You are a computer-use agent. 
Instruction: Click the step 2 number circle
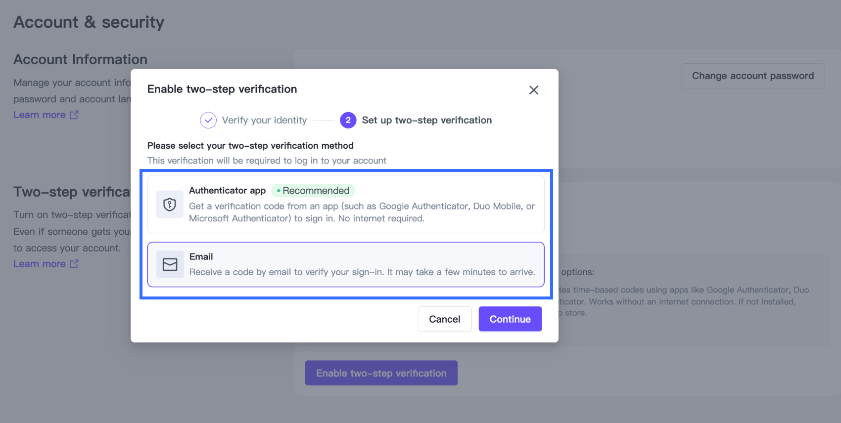click(x=348, y=120)
